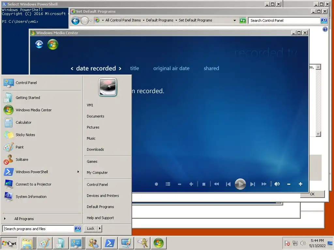Select the 'shared' tab
This screenshot has width=334, height=250.
coord(211,68)
